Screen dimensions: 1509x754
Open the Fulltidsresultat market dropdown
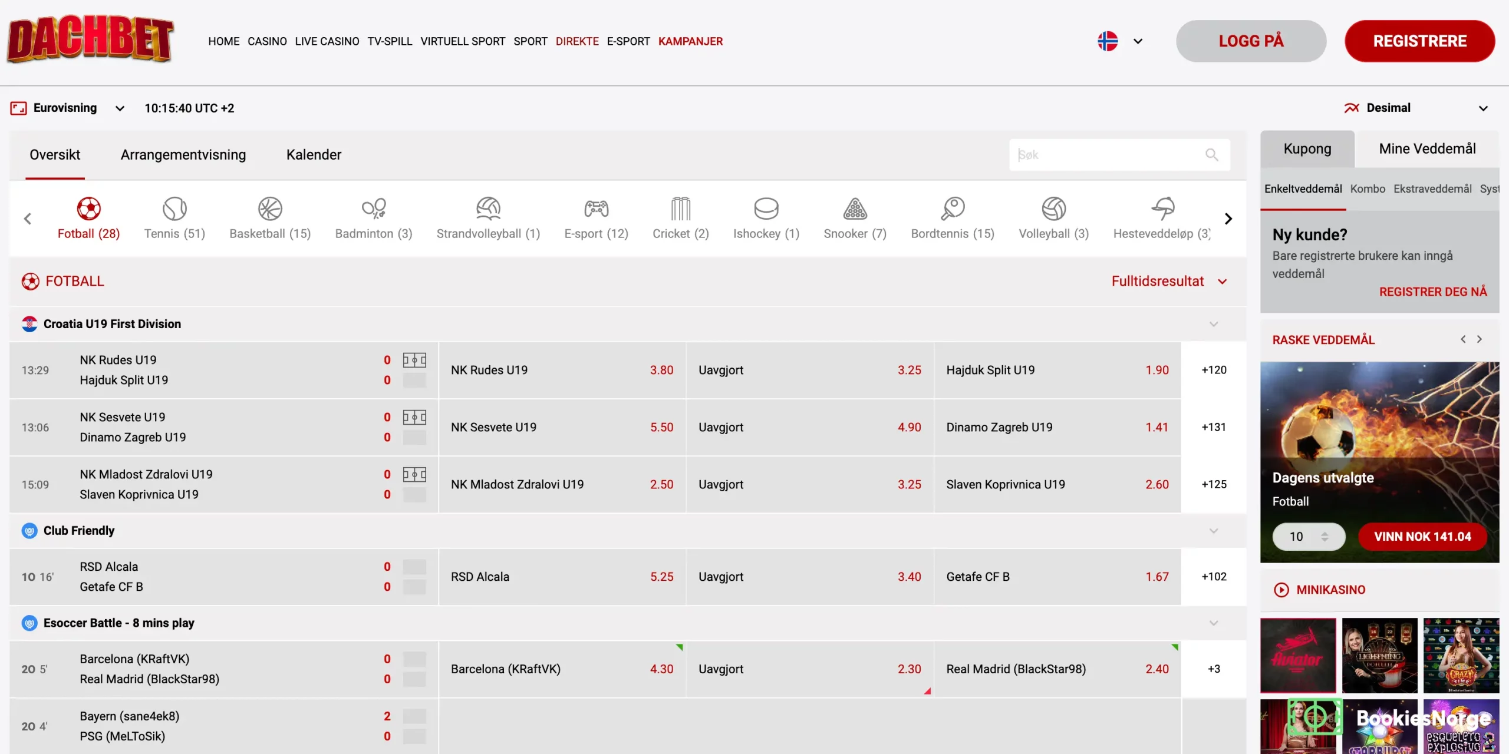[1169, 282]
